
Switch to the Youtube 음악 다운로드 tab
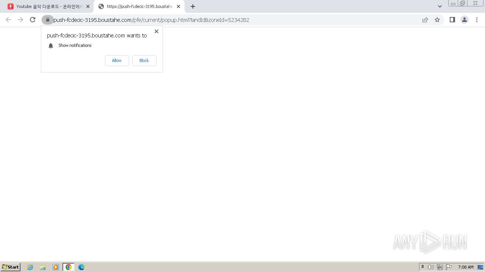coord(48,6)
